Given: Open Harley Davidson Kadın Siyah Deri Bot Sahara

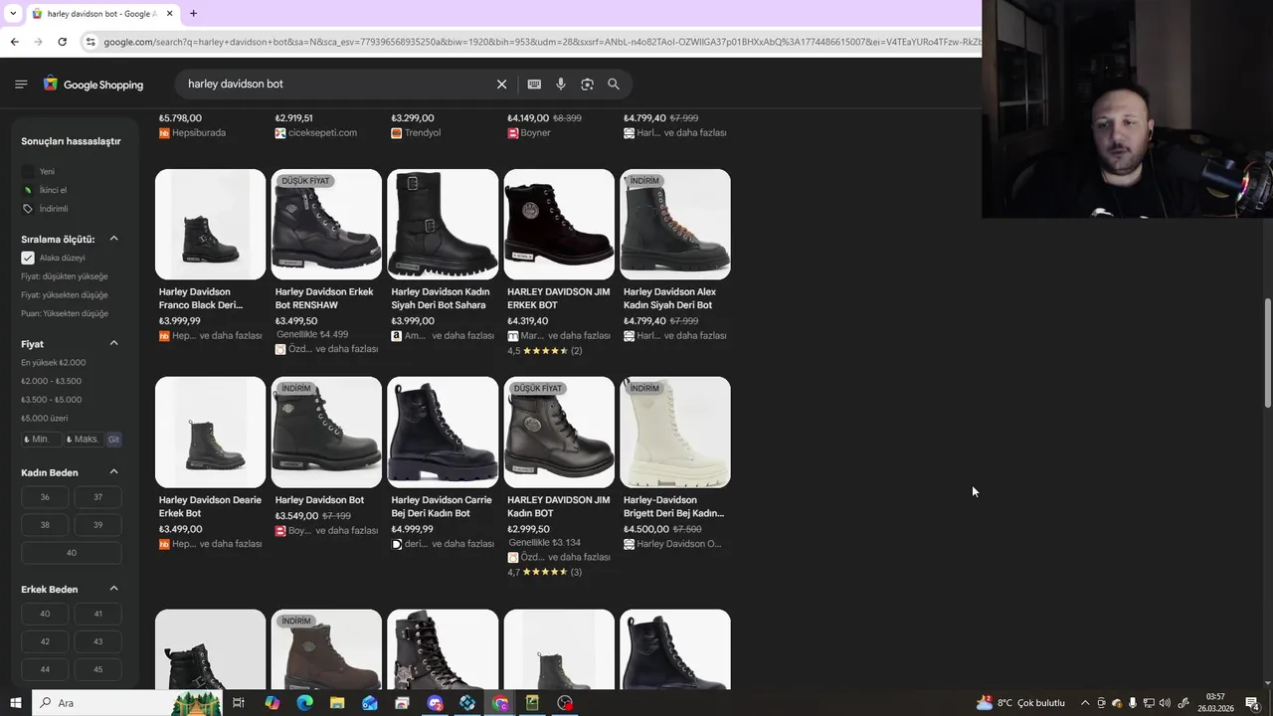Looking at the screenshot, I should tap(443, 225).
